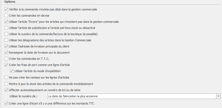Check 'Utiliser l'article de substitution' option
Viewport: 222px width, 108px height.
(x=6, y=28)
